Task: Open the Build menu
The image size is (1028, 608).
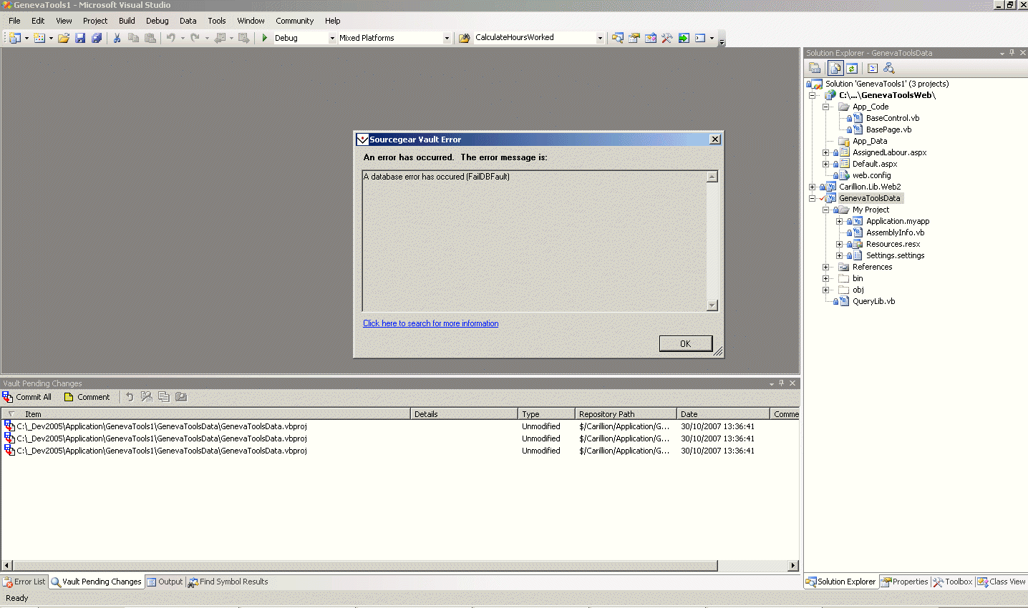Action: 127,21
